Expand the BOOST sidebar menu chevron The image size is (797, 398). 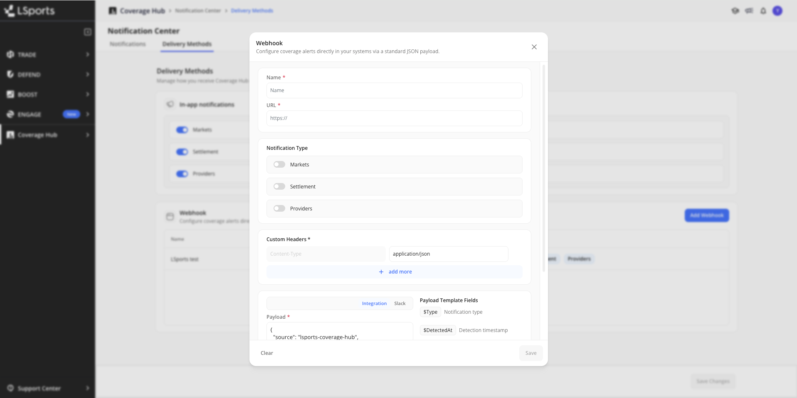point(88,94)
